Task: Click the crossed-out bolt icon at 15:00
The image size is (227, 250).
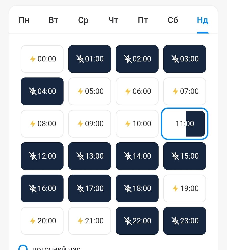Action: pyautogui.click(x=175, y=156)
